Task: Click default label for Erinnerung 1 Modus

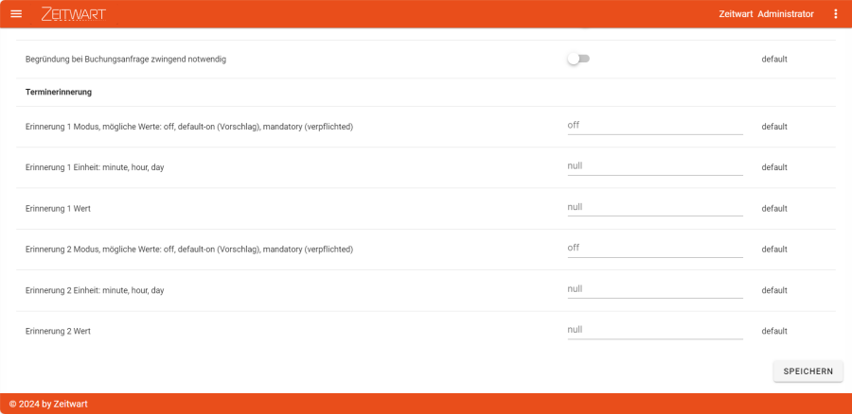Action: (774, 127)
